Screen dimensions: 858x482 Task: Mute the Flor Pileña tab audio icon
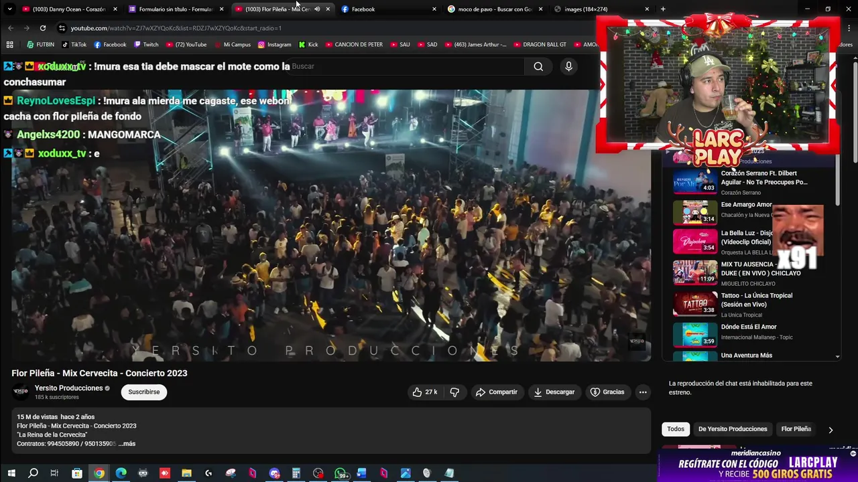coord(317,9)
